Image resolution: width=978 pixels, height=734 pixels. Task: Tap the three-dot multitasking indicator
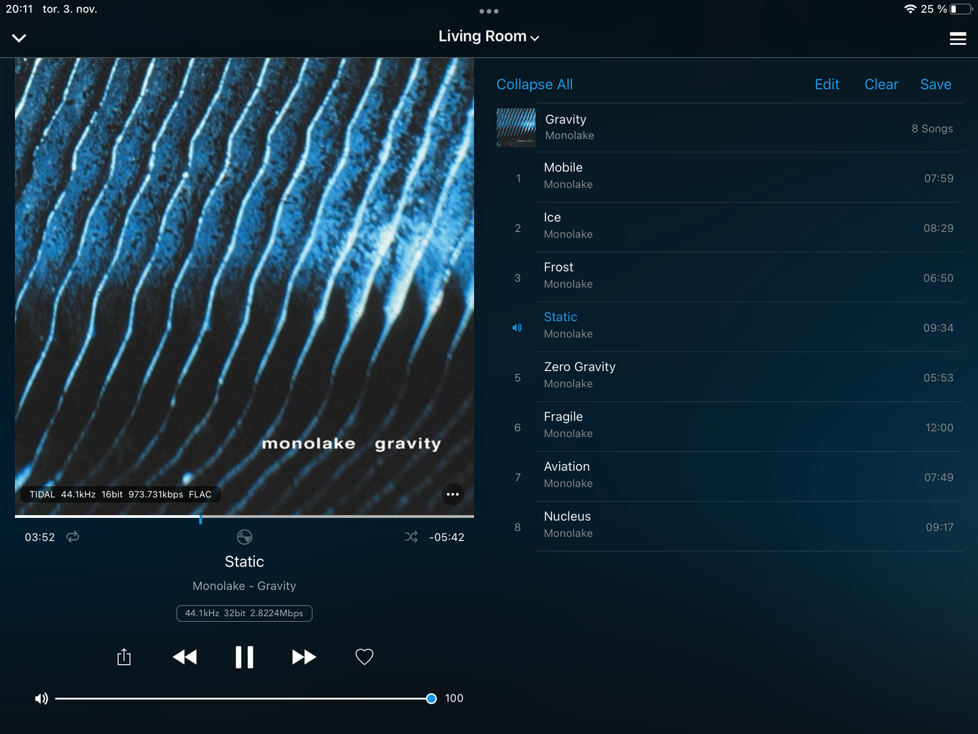tap(489, 11)
